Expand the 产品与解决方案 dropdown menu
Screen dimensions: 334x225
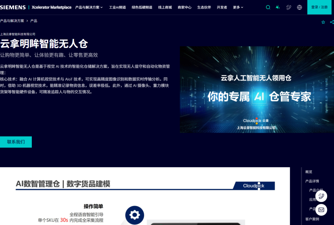tap(89, 7)
